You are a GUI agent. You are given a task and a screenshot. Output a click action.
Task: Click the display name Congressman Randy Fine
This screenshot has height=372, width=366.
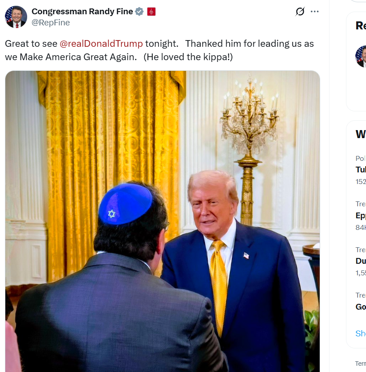point(82,12)
